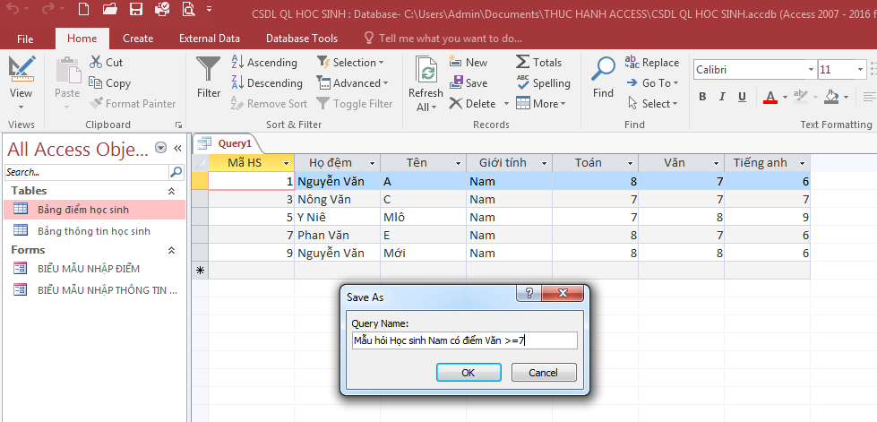
Task: Switch to the Create tab
Action: click(138, 39)
